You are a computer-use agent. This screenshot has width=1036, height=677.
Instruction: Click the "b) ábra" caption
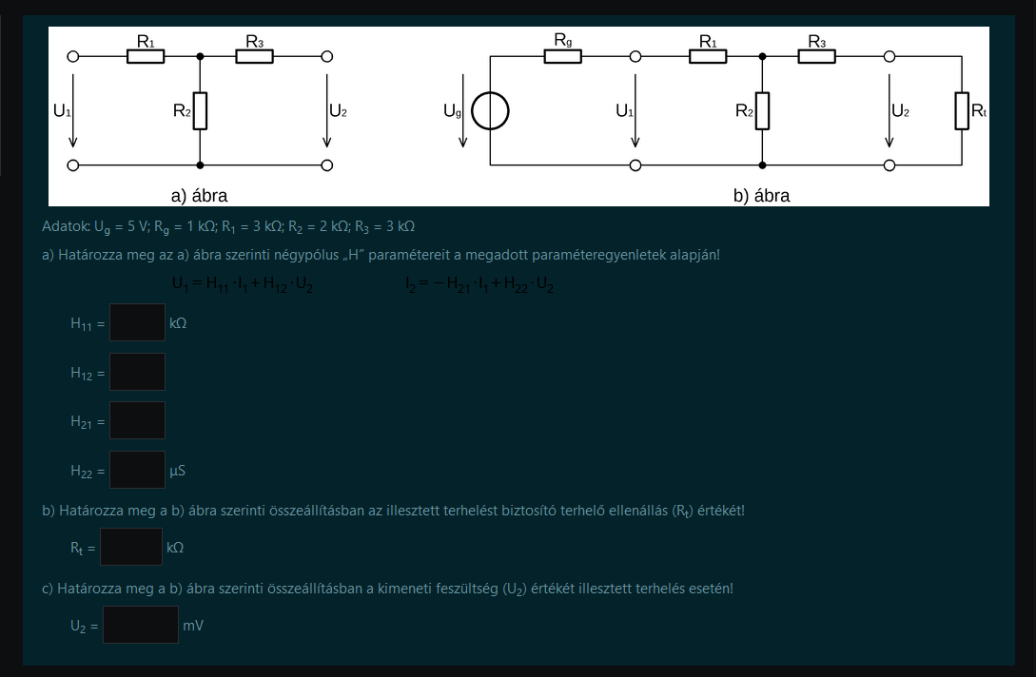click(x=761, y=196)
